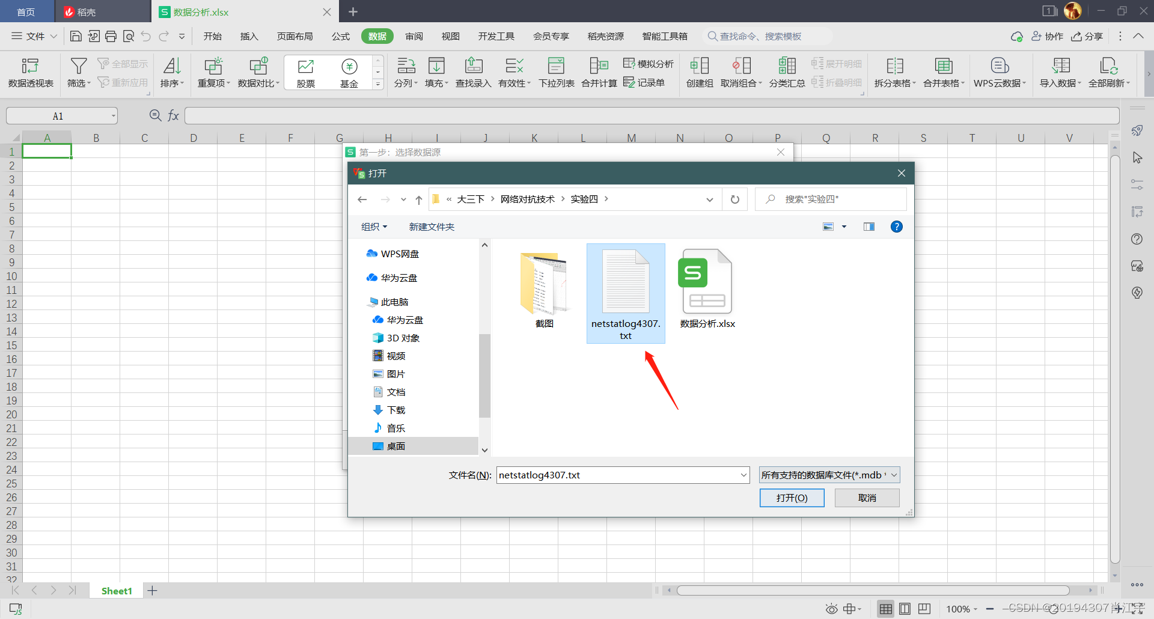This screenshot has height=619, width=1154.
Task: Click the undo arrow icon
Action: point(146,36)
